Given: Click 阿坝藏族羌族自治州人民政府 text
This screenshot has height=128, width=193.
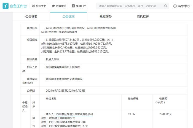Looking at the screenshot, I should pyautogui.click(x=63, y=67).
